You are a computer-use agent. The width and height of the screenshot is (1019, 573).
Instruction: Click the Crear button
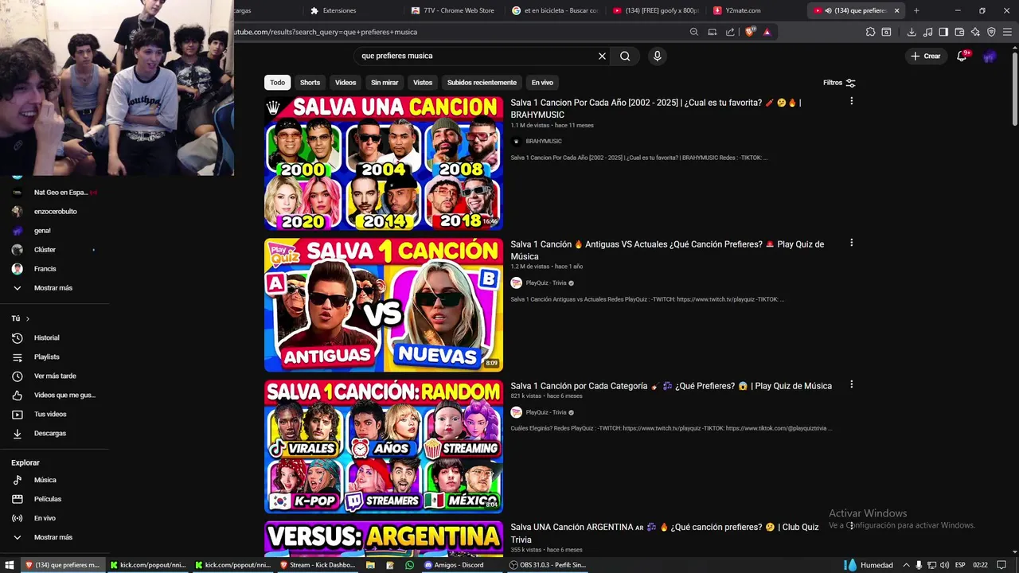[x=926, y=56]
